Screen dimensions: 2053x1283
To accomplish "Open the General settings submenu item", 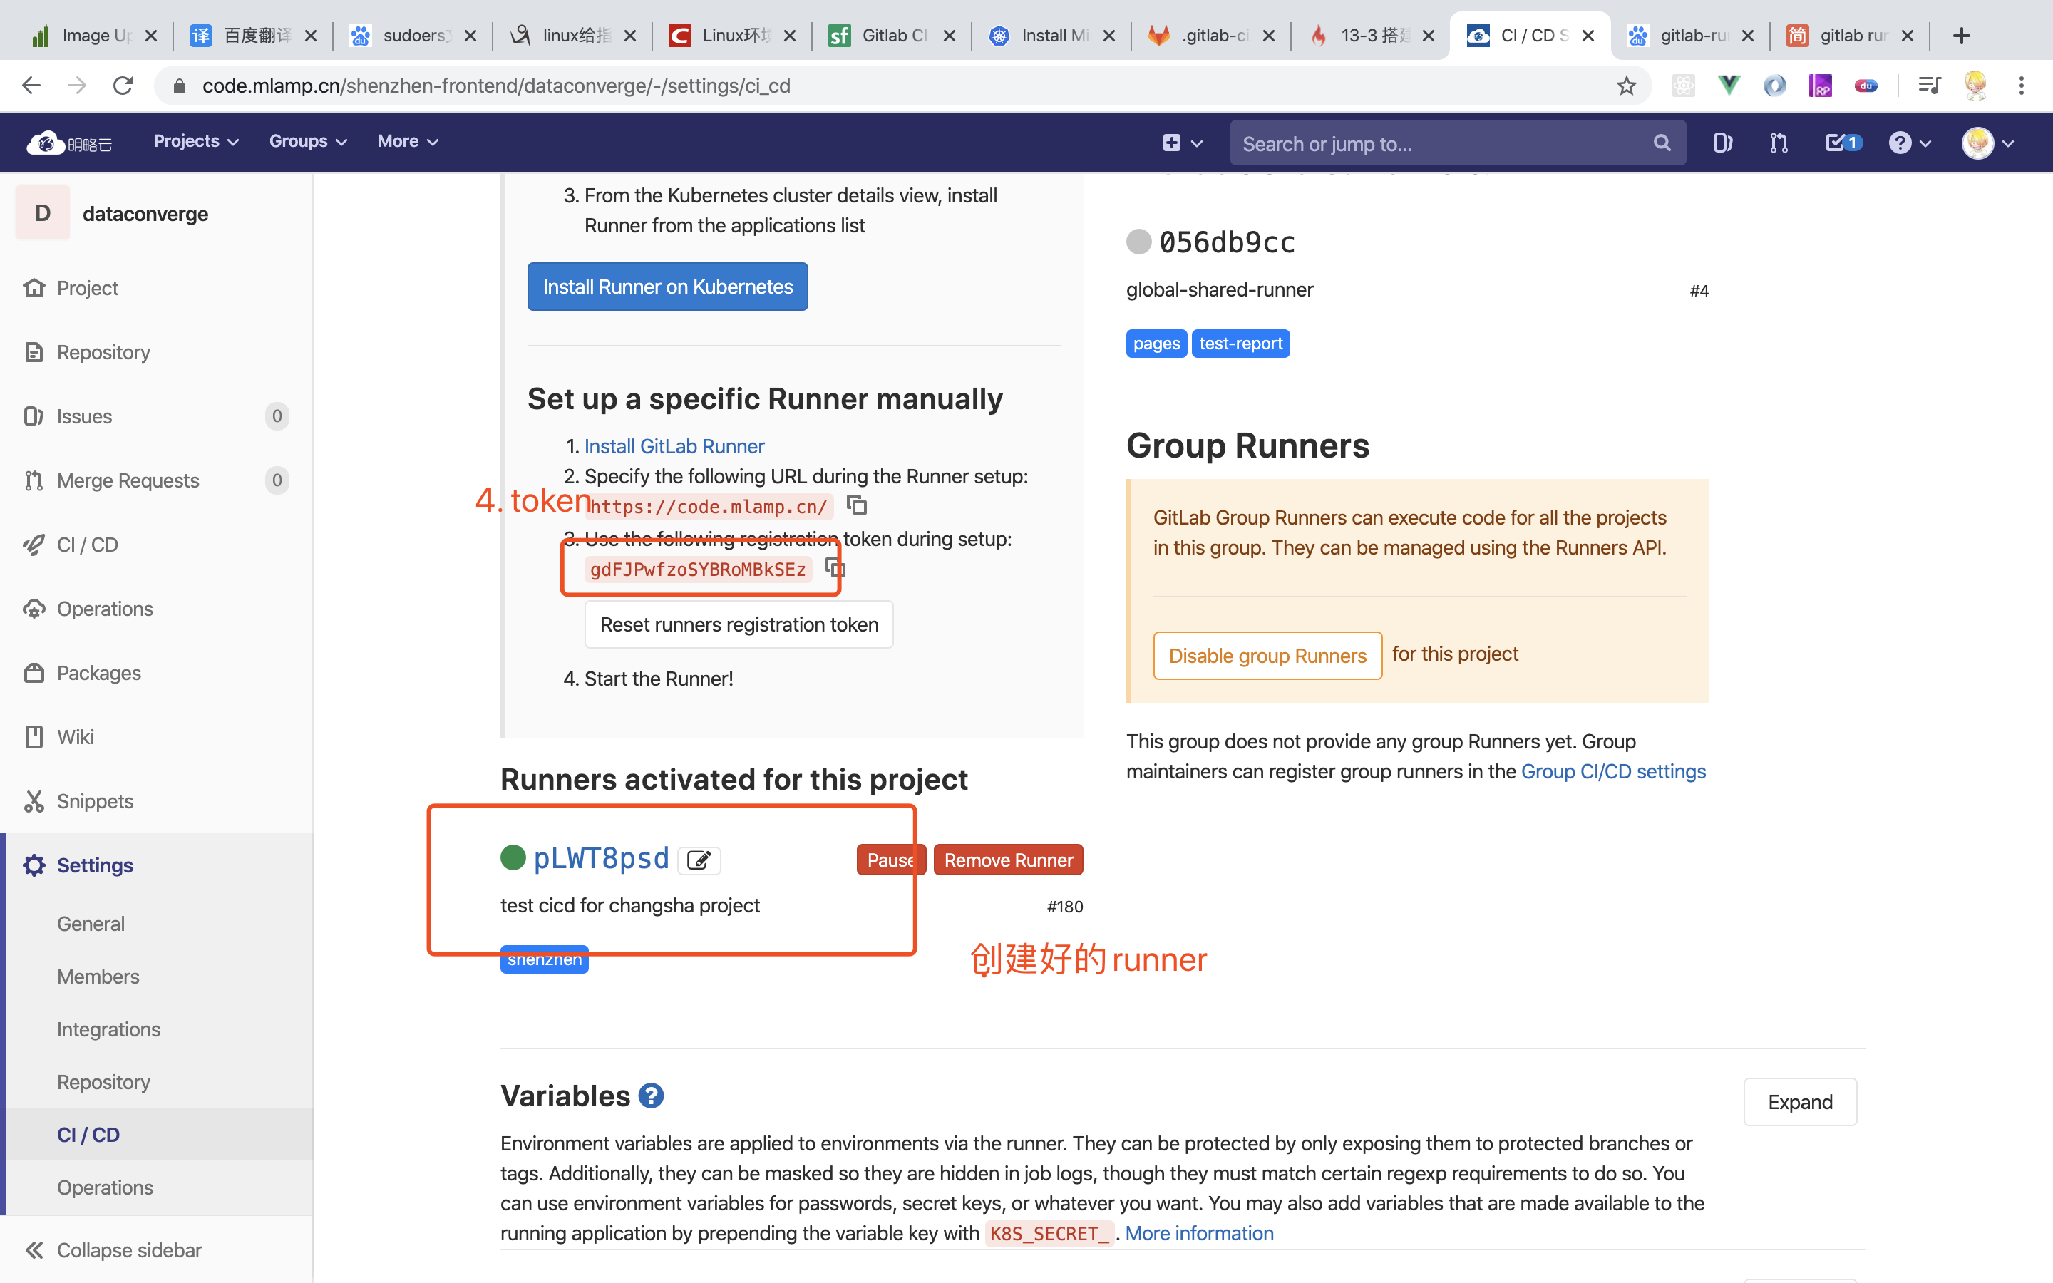I will tap(91, 923).
